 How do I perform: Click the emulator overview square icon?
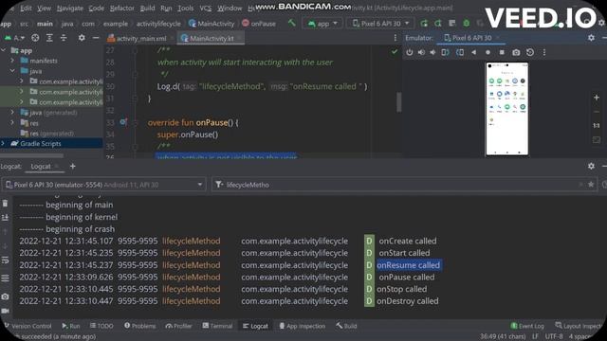(x=502, y=52)
